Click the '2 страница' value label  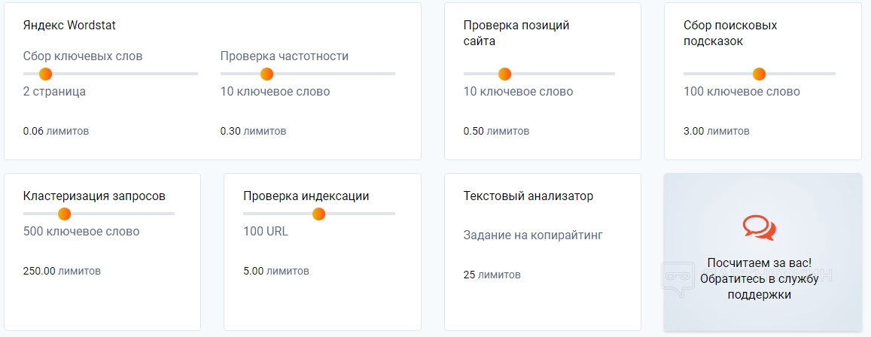[54, 92]
